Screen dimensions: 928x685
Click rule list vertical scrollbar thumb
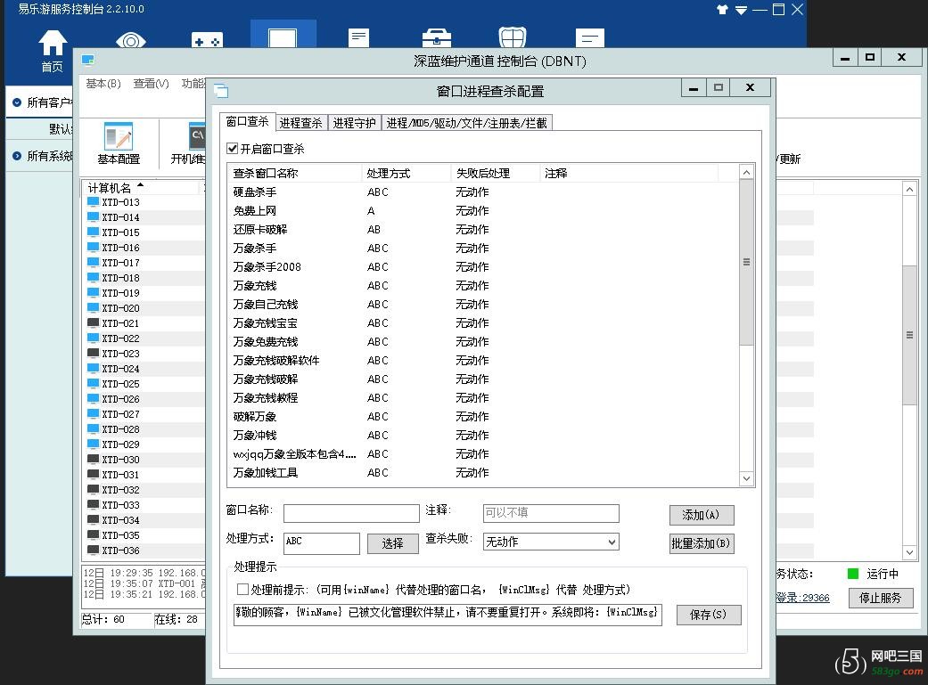point(746,262)
